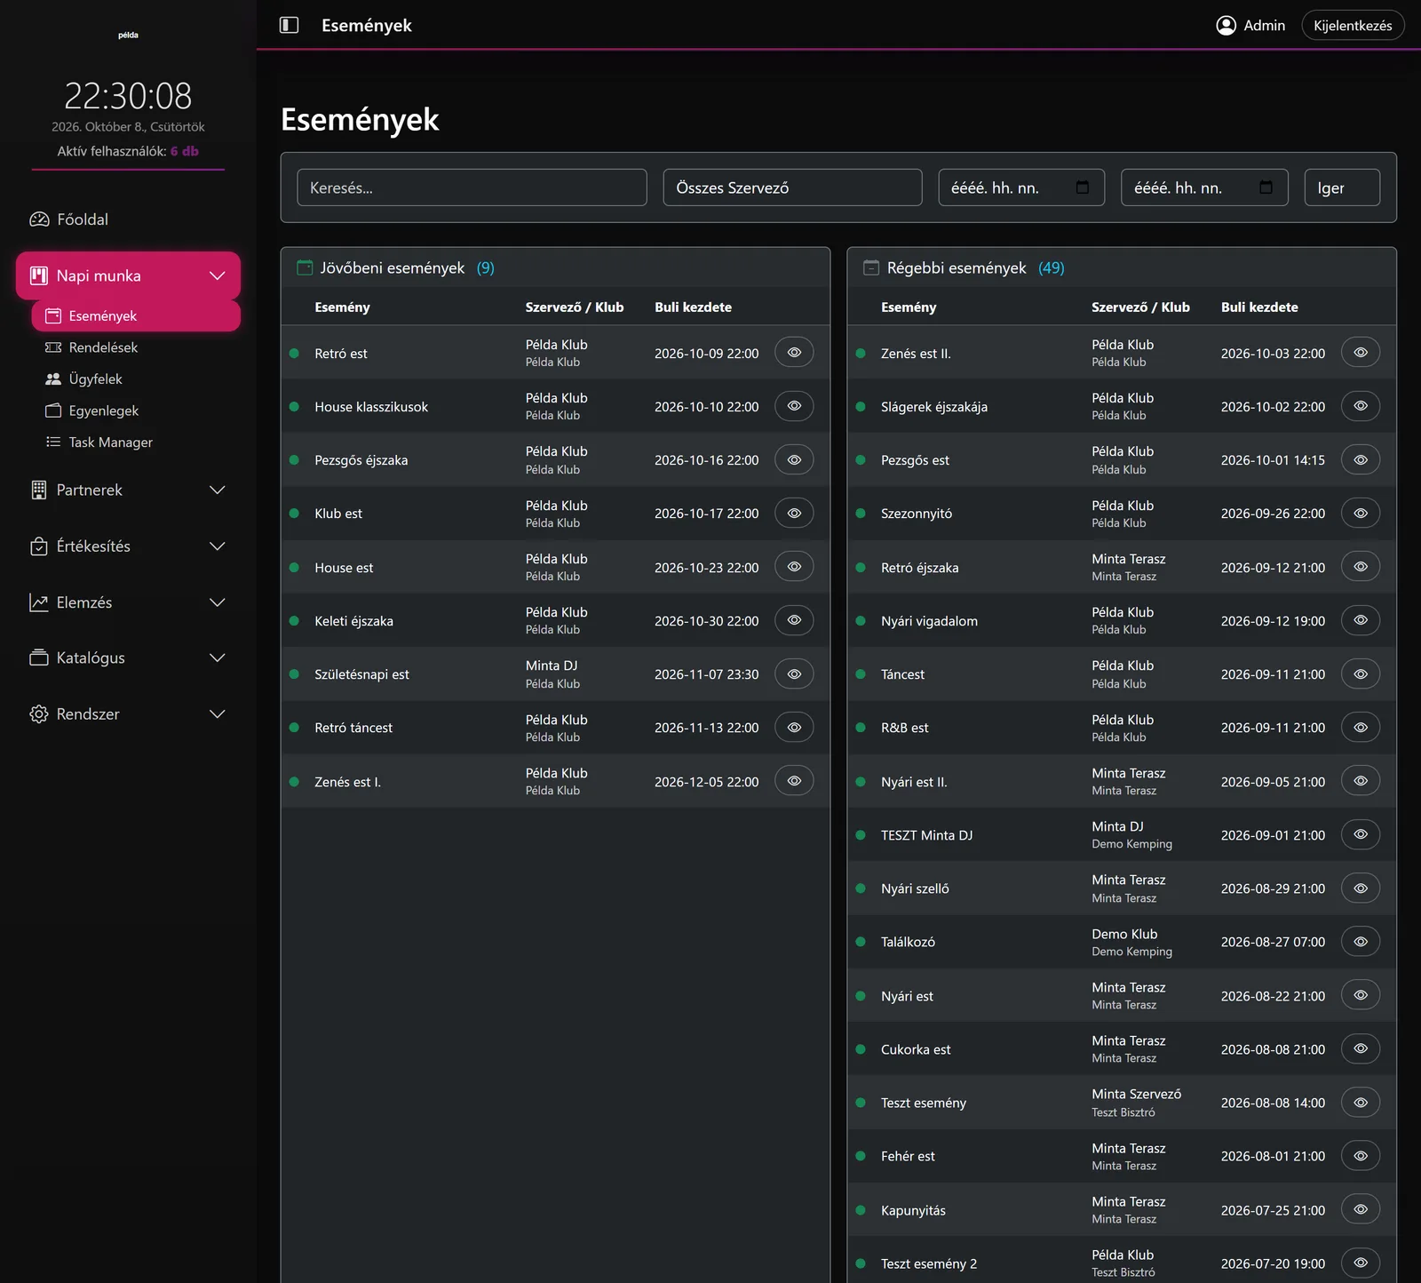Open Rendelések in sidebar
Viewport: 1421px width, 1283px height.
tap(136, 347)
